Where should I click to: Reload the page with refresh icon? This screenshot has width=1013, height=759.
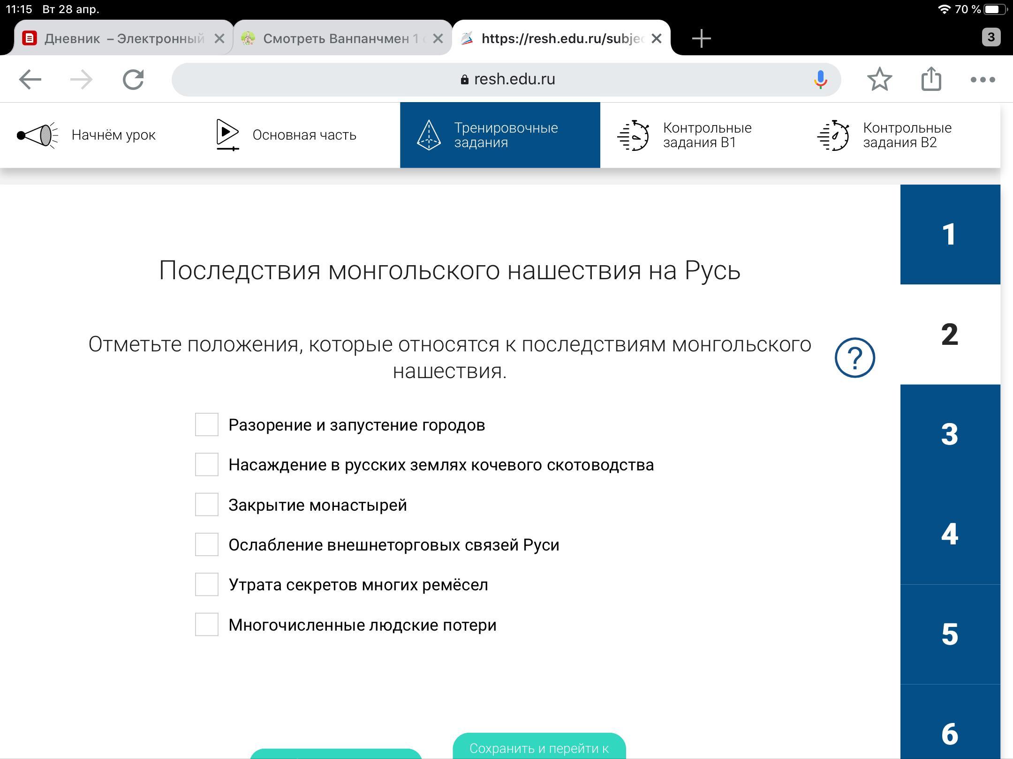point(133,80)
